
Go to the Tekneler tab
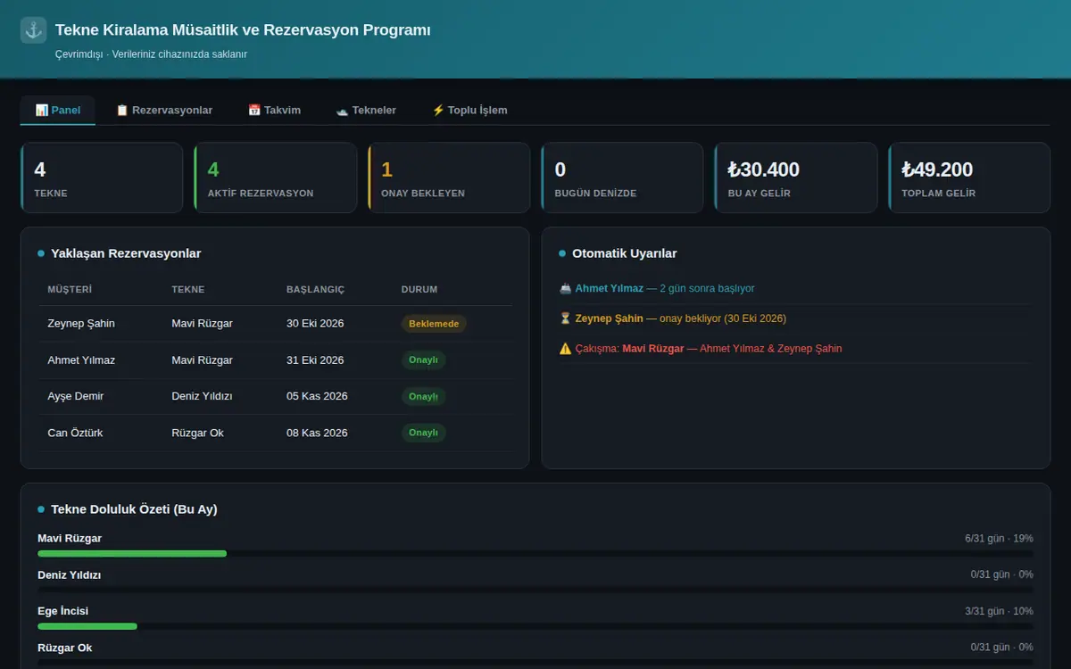366,111
